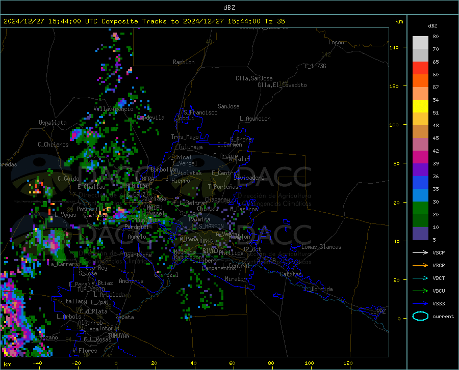The width and height of the screenshot is (459, 370).
Task: Select the yellow 54 dBZ color swatch
Action: (420, 106)
